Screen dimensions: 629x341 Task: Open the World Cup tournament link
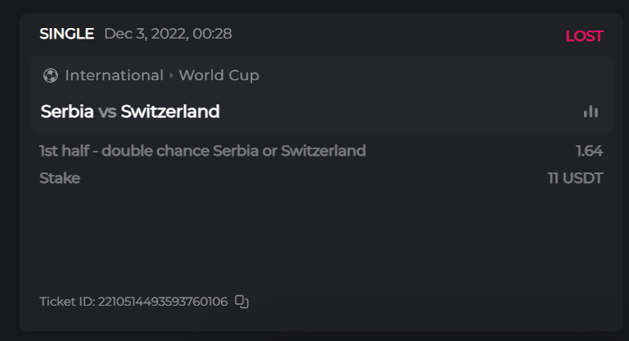[x=219, y=75]
